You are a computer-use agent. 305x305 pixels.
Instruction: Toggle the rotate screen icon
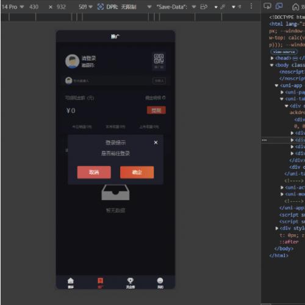204,7
